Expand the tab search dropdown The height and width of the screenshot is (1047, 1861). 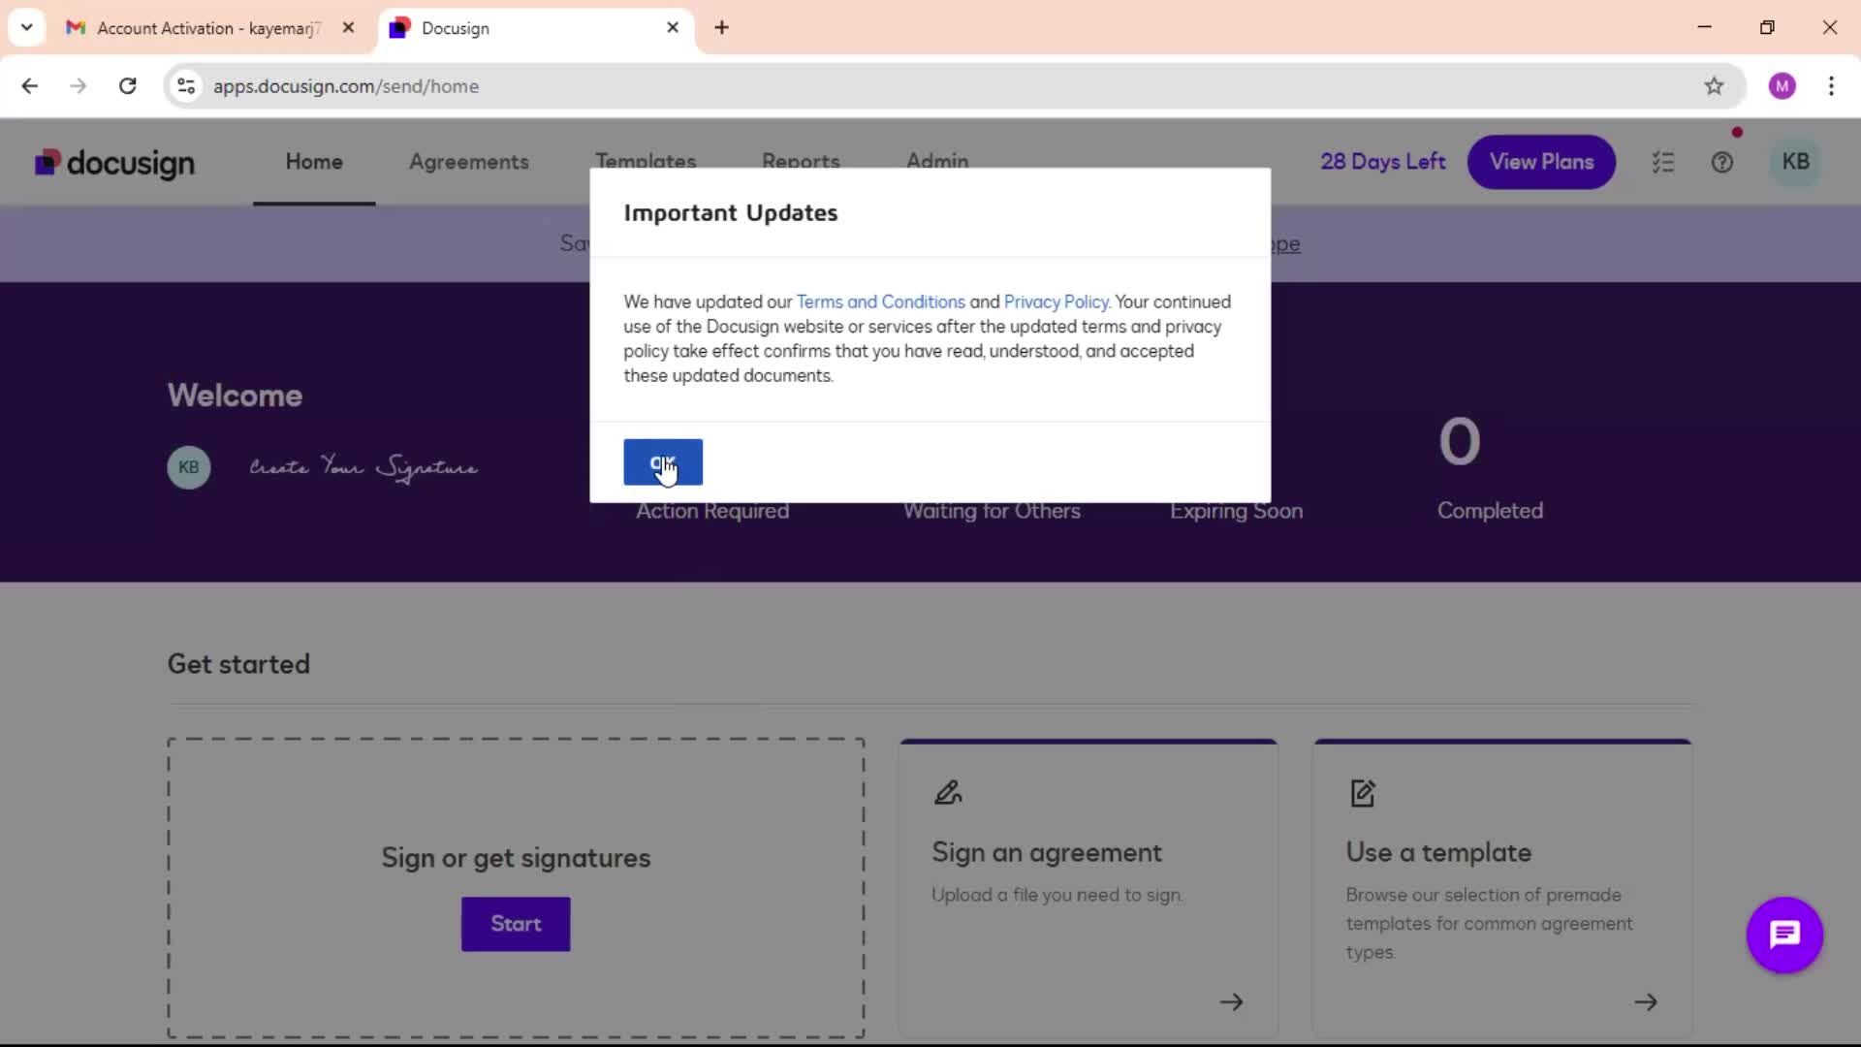27,27
